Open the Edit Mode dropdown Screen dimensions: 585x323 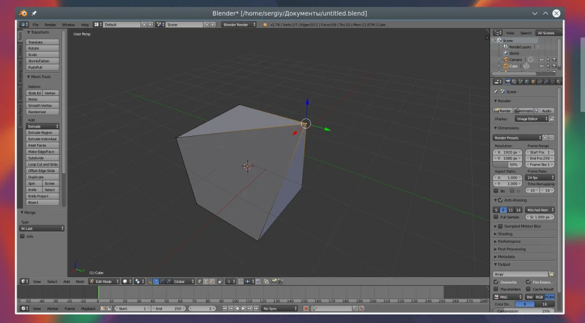[103, 281]
